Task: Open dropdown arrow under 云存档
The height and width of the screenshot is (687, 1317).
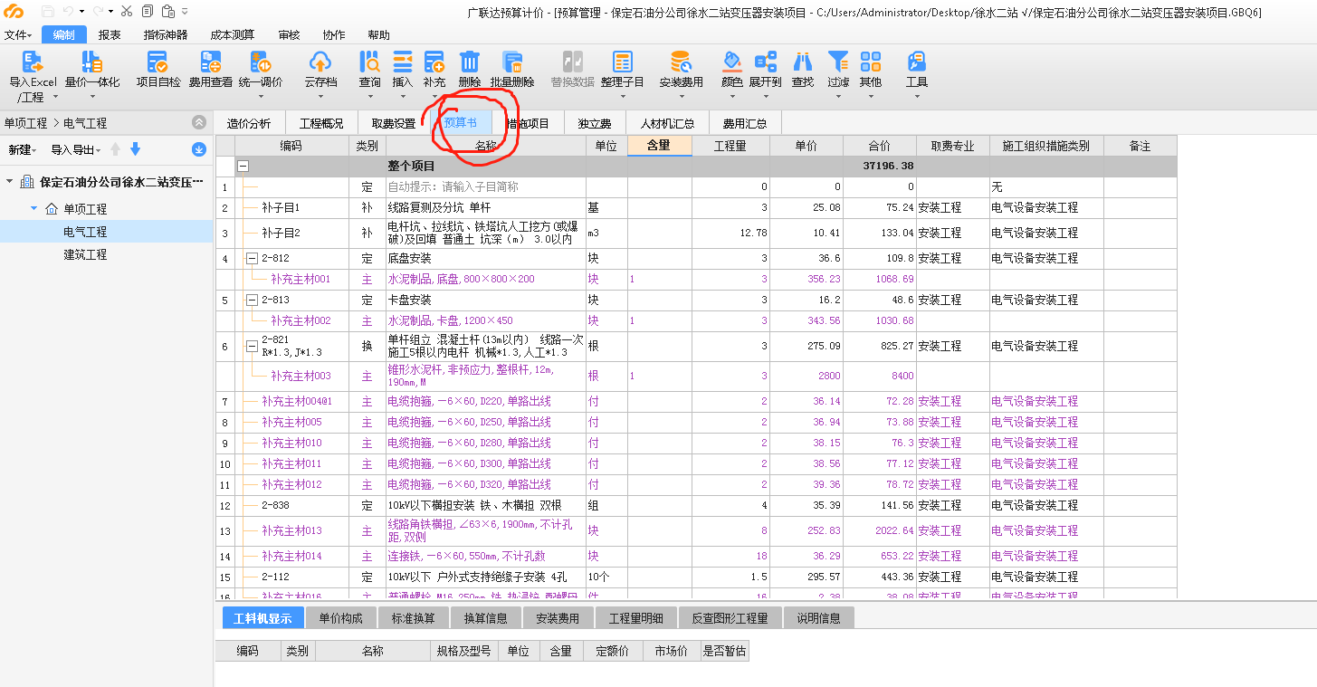Action: 320,97
